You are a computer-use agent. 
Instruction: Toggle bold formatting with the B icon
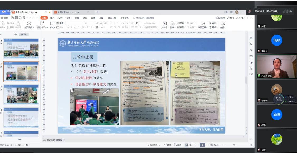point(67,27)
